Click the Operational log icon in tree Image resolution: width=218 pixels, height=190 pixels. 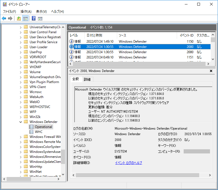tap(31, 127)
